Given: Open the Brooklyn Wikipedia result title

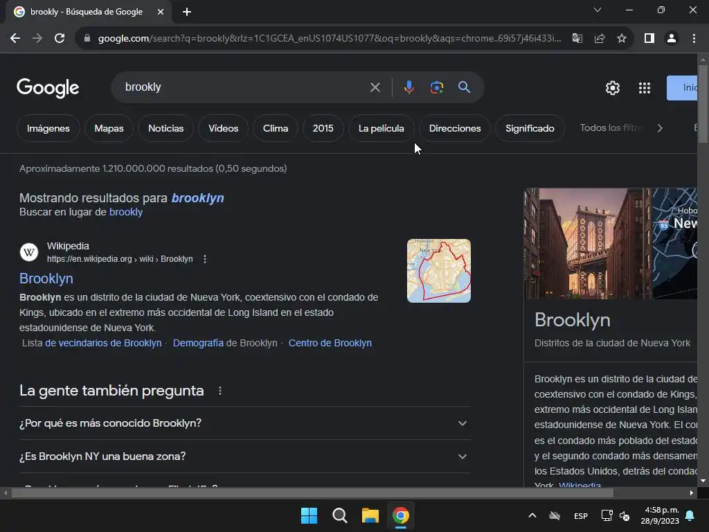Looking at the screenshot, I should point(46,278).
